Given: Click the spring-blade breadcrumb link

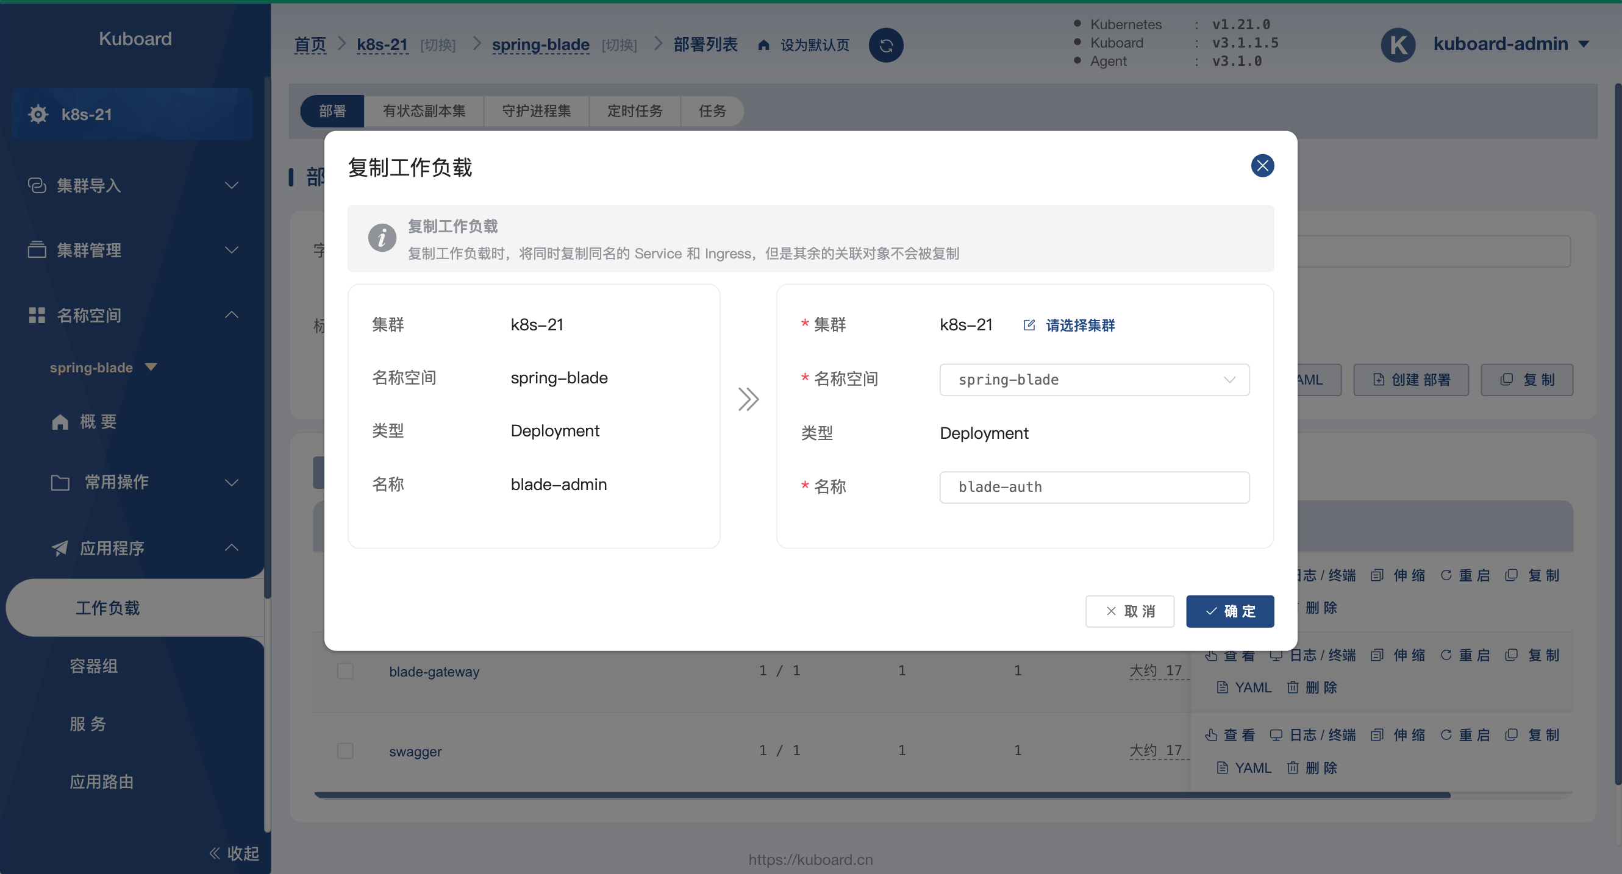Looking at the screenshot, I should click(x=540, y=44).
